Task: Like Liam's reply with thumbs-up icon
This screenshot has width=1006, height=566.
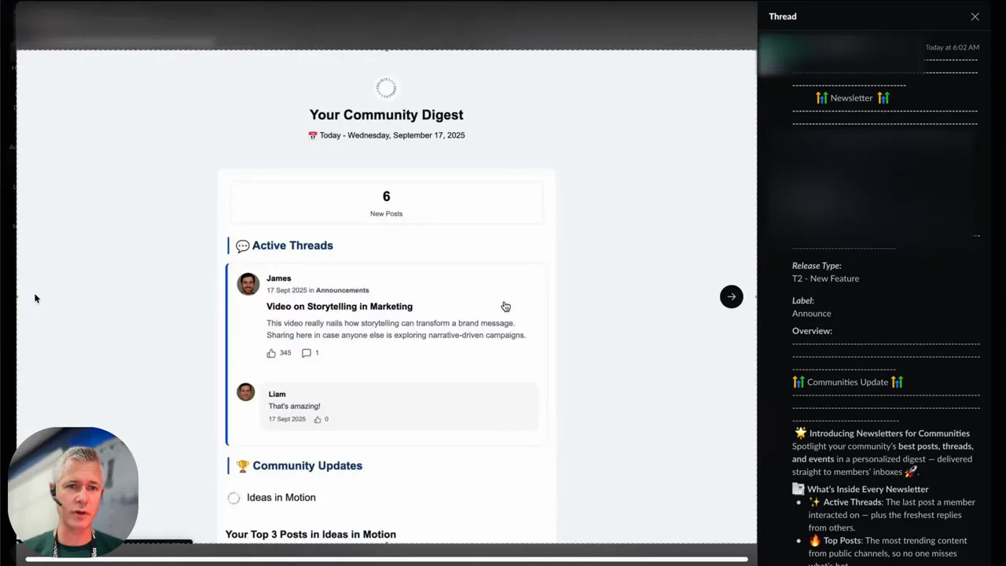Action: click(318, 420)
